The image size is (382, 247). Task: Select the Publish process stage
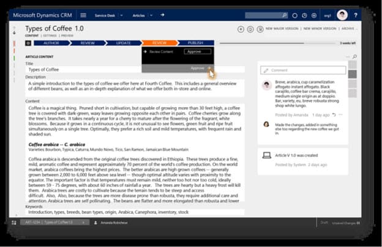[196, 43]
